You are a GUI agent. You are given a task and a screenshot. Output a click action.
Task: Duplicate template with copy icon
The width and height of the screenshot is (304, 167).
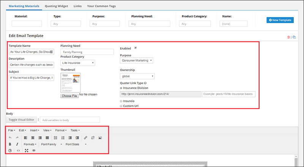[294, 37]
